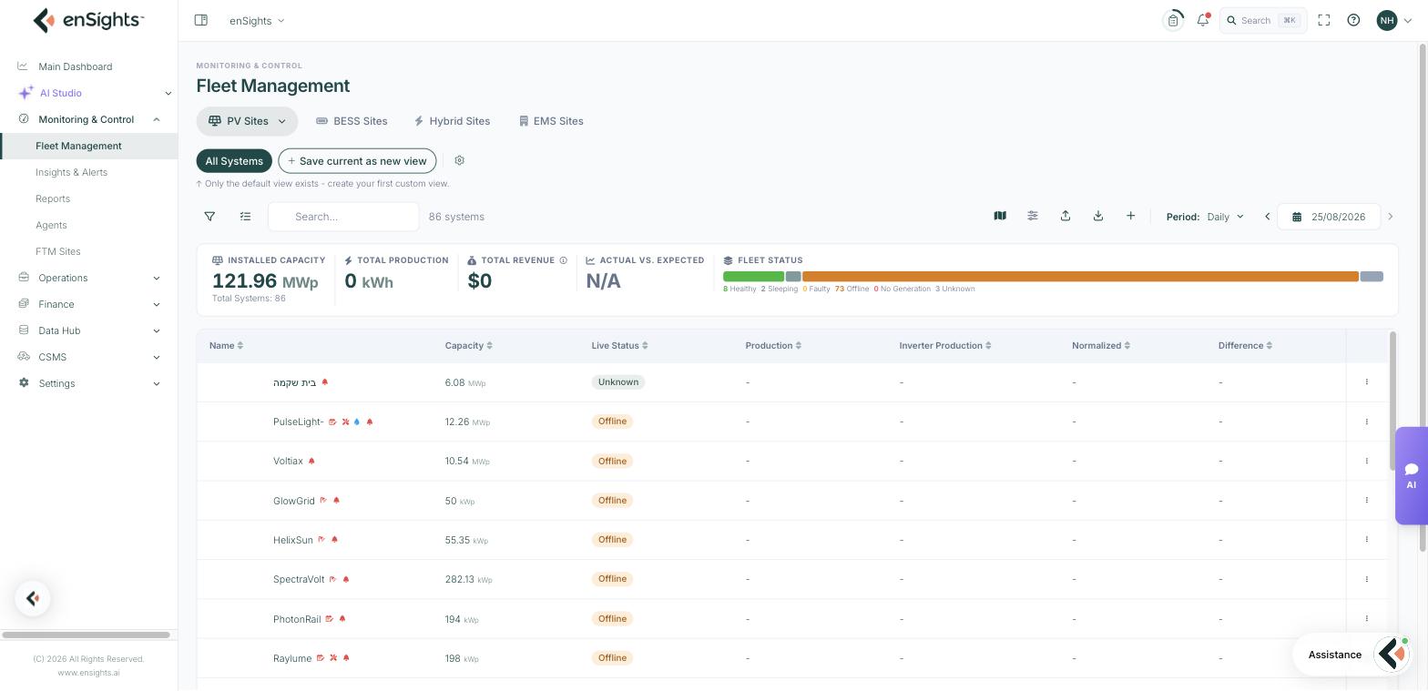This screenshot has height=691, width=1428.
Task: Enter fullscreen mode
Action: click(x=1324, y=20)
